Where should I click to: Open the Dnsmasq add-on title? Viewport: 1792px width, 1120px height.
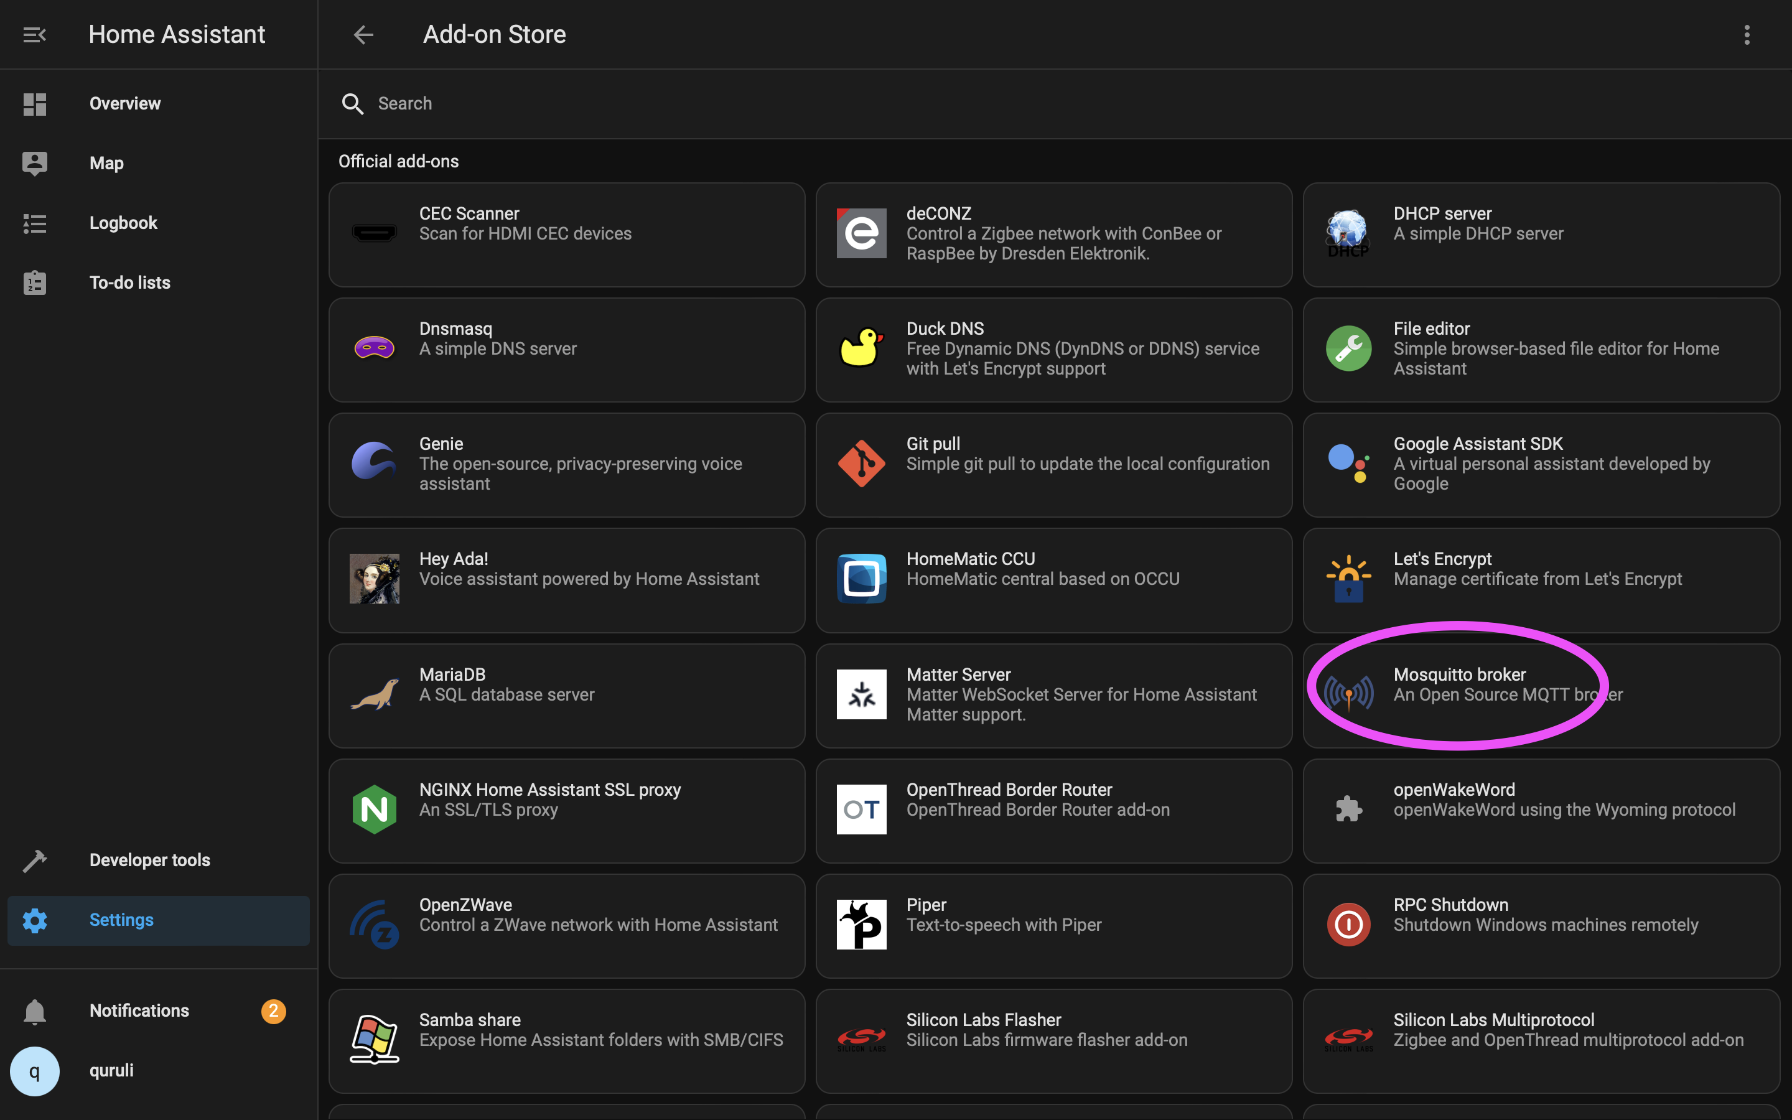(x=455, y=328)
